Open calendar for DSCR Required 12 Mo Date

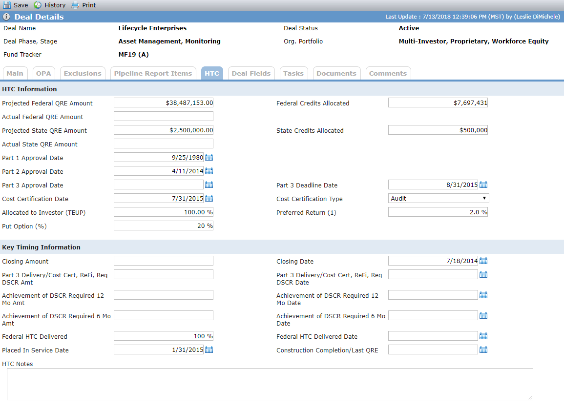[483, 295]
